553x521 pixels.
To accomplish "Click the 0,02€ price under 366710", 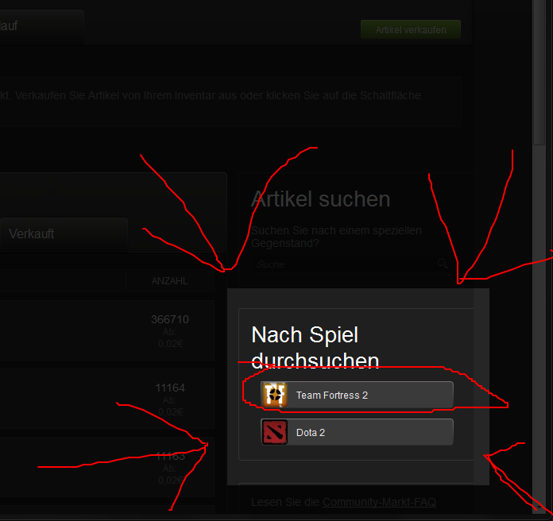I will (x=170, y=344).
